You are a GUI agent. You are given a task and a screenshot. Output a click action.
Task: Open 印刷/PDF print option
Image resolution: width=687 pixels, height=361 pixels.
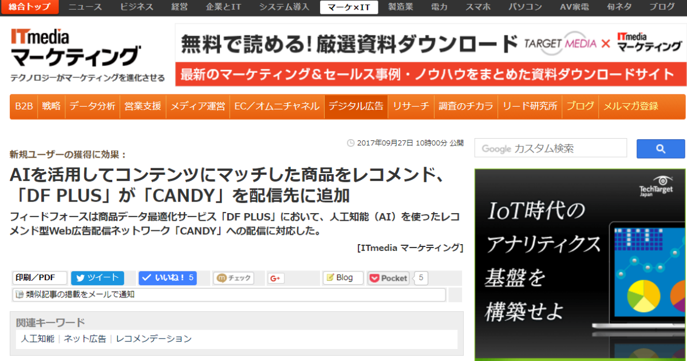[x=40, y=278]
